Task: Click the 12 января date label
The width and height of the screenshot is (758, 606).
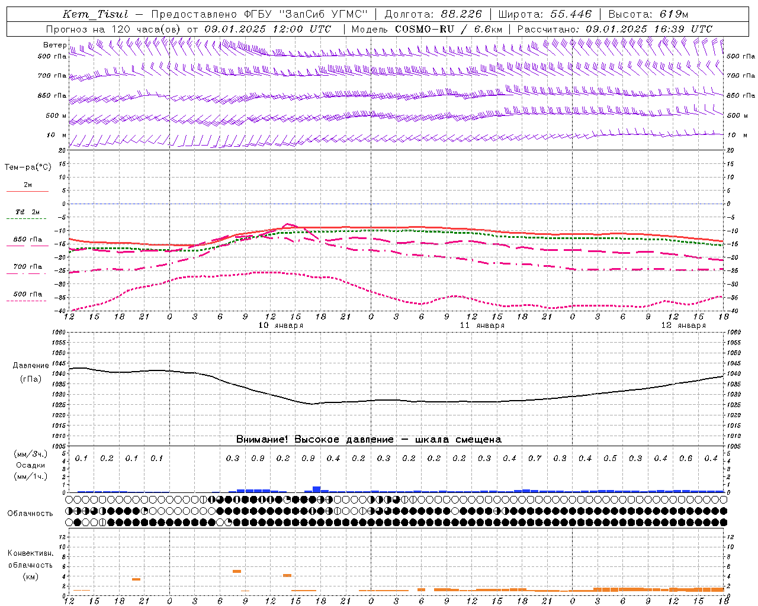Action: click(683, 325)
